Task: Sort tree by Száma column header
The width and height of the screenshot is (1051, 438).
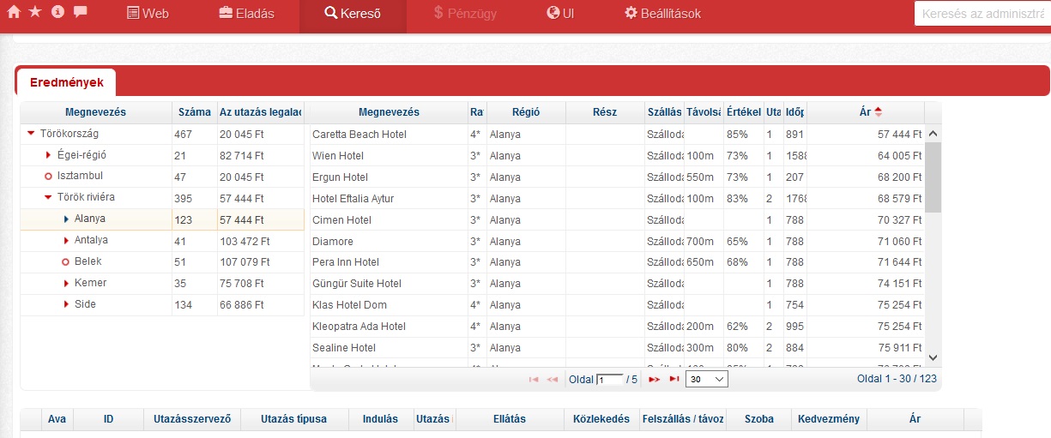Action: [194, 112]
